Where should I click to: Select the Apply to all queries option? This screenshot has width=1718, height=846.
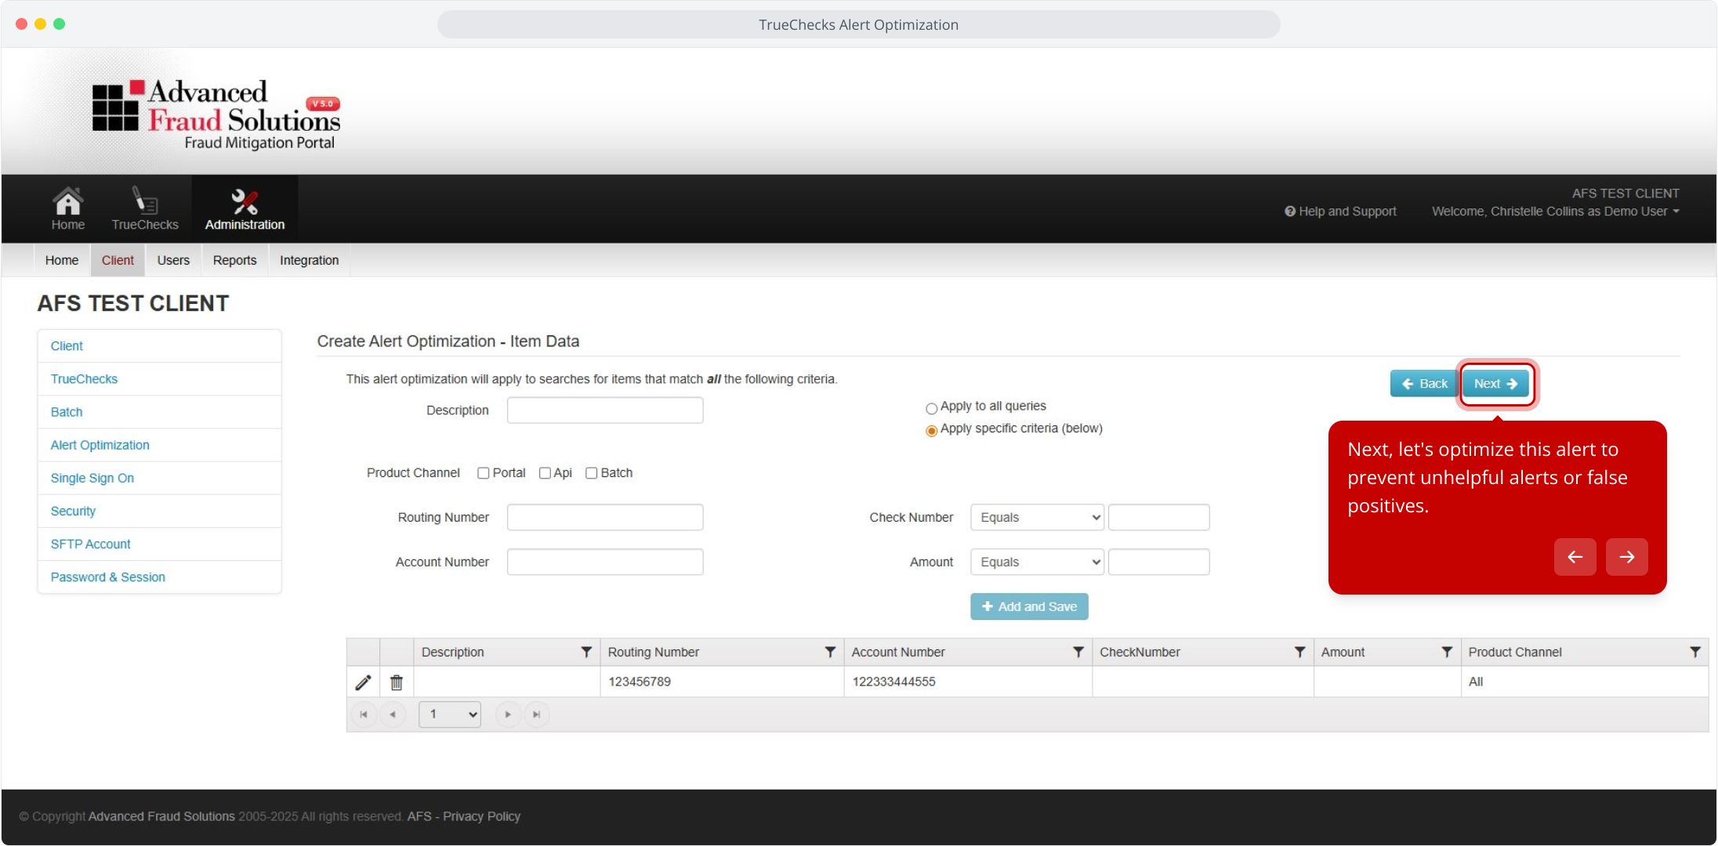[931, 408]
